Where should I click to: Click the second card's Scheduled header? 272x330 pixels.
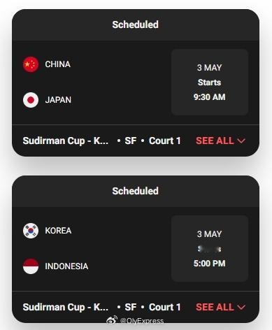point(136,191)
